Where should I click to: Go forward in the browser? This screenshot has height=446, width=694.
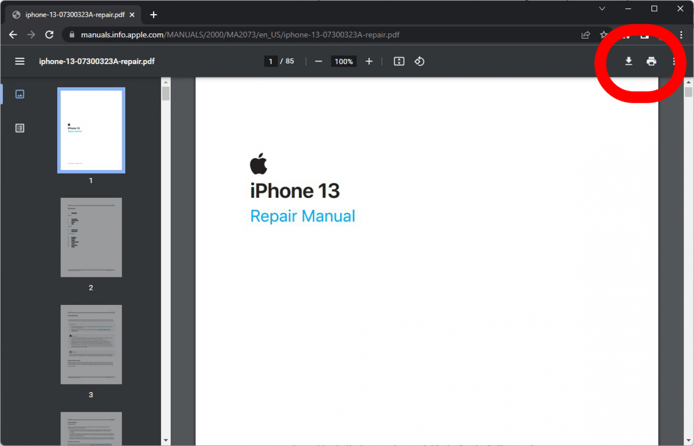click(31, 35)
